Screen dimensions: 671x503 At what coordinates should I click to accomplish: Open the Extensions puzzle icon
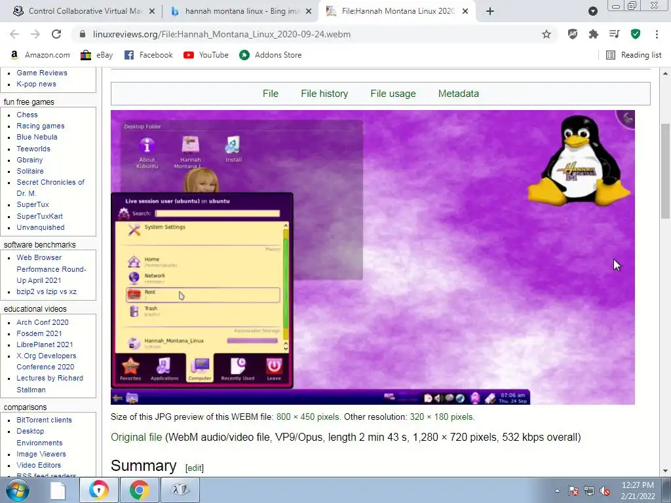coord(594,34)
